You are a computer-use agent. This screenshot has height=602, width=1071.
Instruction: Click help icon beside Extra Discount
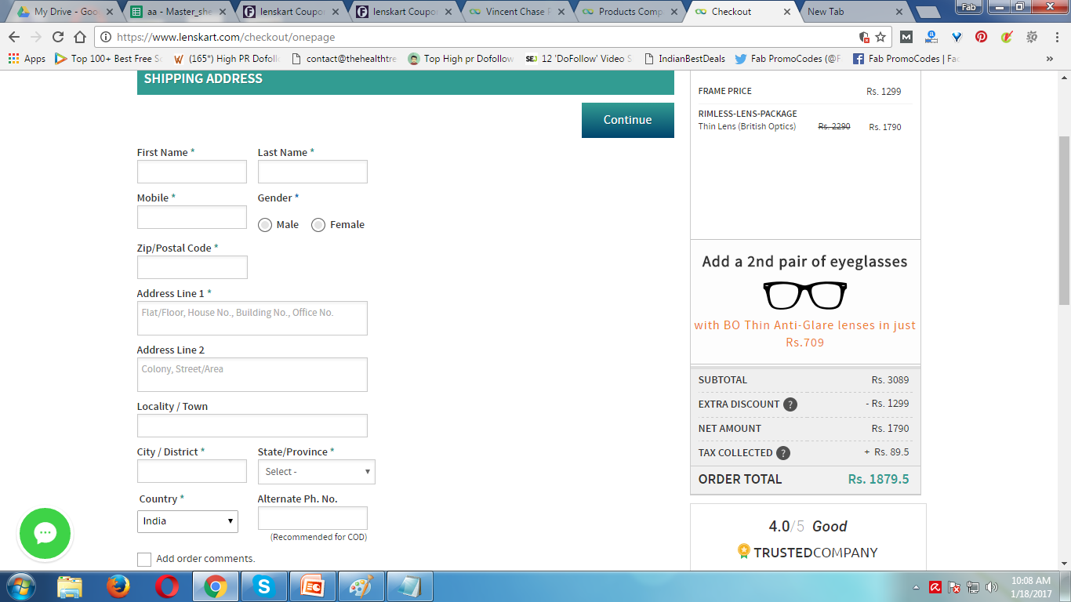[x=790, y=404]
